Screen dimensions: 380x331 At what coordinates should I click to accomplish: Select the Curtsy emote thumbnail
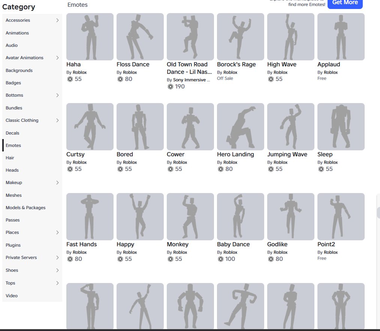point(90,127)
